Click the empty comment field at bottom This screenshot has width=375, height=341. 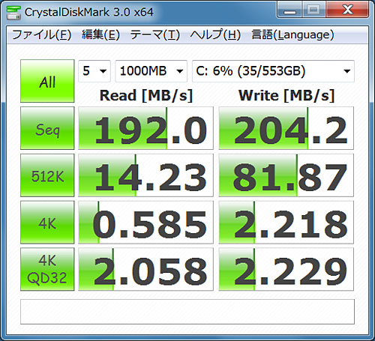pos(187,312)
